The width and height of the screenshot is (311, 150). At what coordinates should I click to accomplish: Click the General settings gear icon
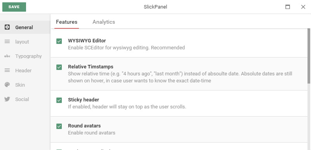(7, 27)
